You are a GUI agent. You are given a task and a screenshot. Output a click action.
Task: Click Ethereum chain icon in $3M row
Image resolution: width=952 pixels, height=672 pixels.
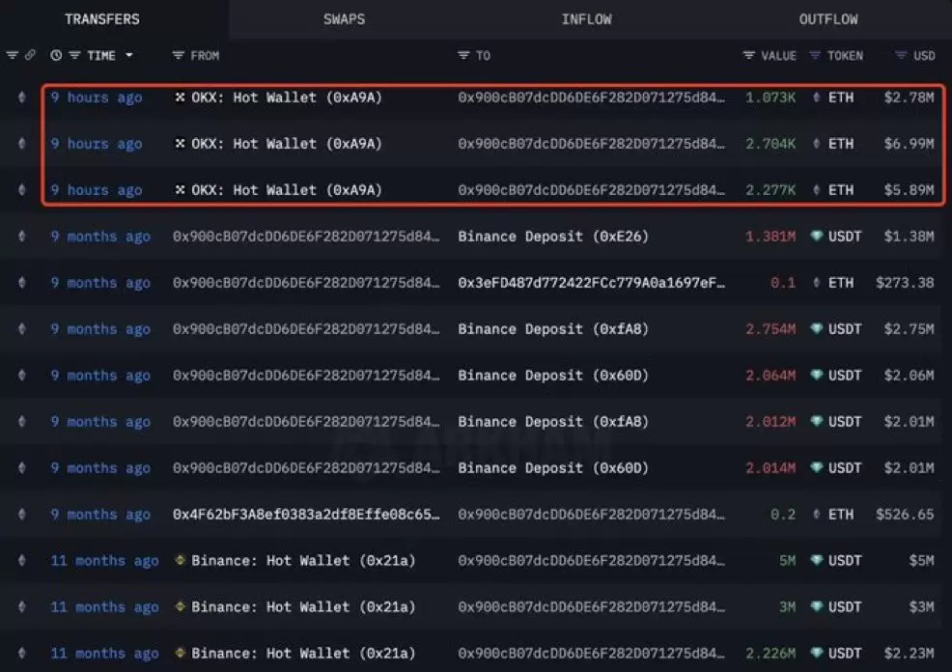22,606
